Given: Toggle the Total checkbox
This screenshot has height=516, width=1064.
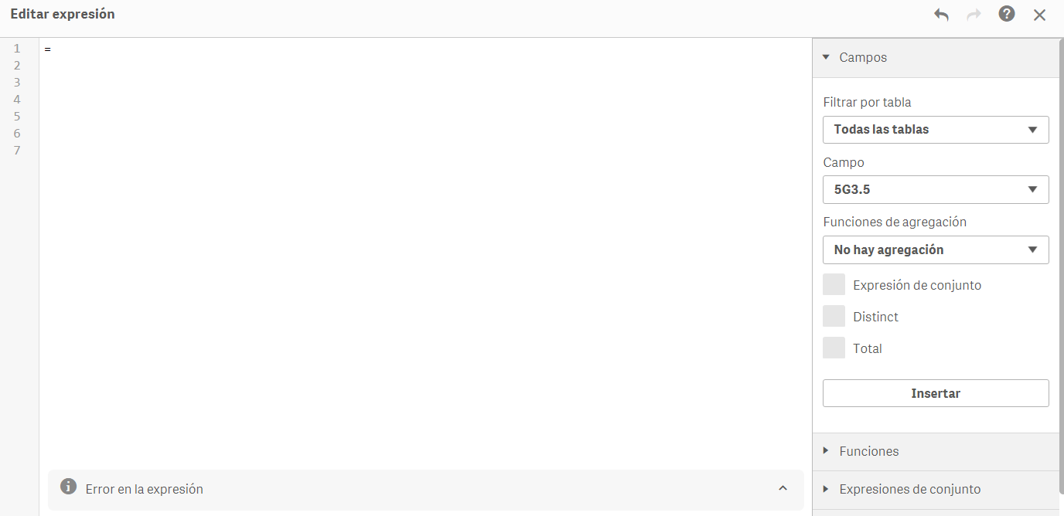Looking at the screenshot, I should (834, 348).
